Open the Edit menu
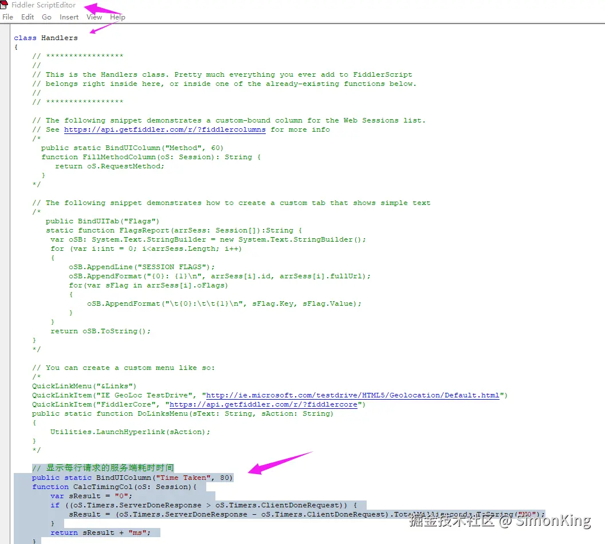605x544 pixels. pos(27,17)
